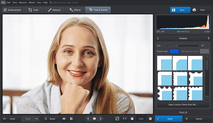
Task: Choose the cut-corner frame thumbnail
Action: [180, 63]
